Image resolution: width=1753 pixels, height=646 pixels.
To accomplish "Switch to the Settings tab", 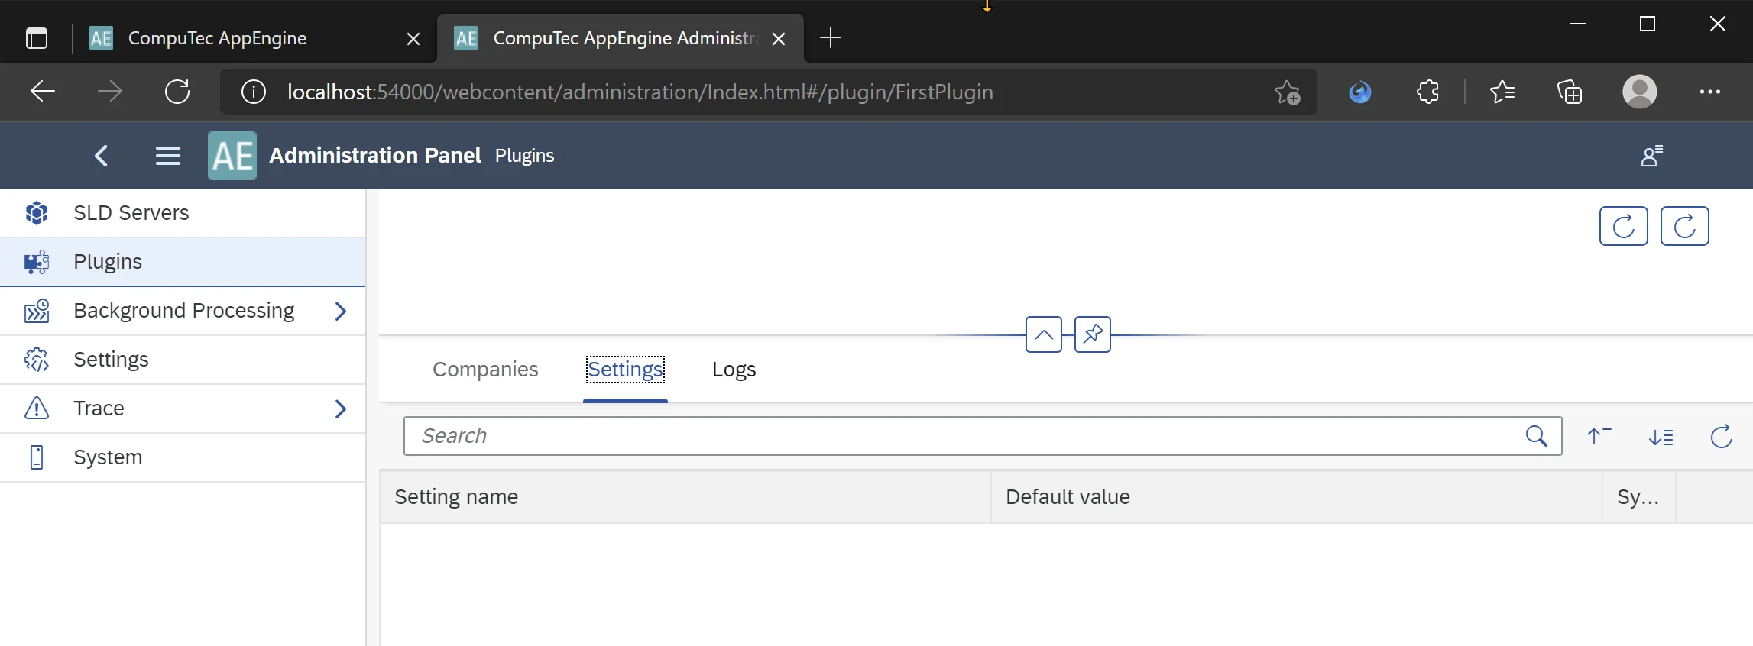I will [625, 370].
